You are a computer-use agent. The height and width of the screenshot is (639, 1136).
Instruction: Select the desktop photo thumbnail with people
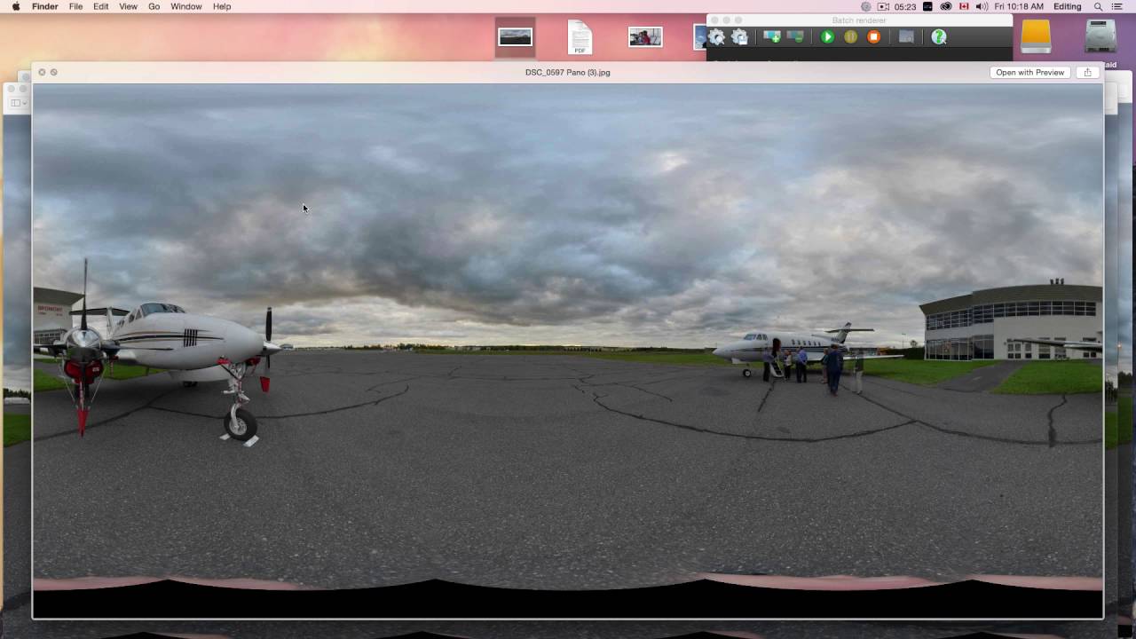645,37
